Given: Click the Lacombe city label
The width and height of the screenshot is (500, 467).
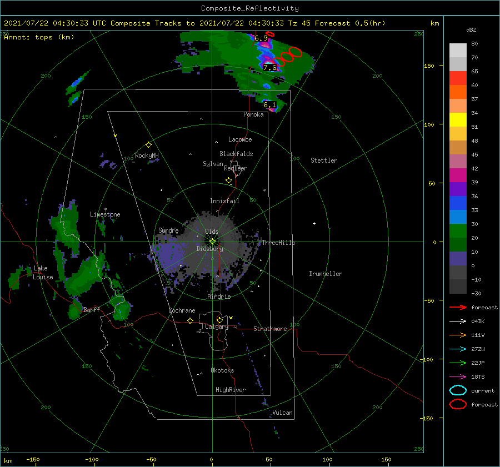Looking at the screenshot, I should [x=240, y=139].
